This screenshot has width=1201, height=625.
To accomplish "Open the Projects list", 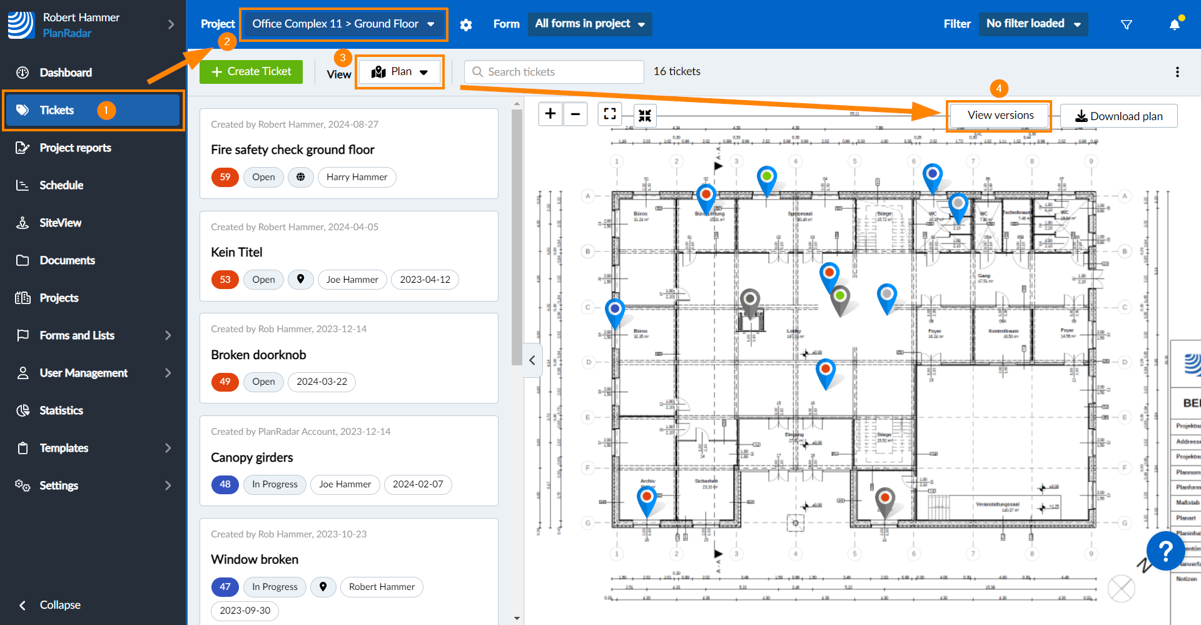I will [59, 298].
